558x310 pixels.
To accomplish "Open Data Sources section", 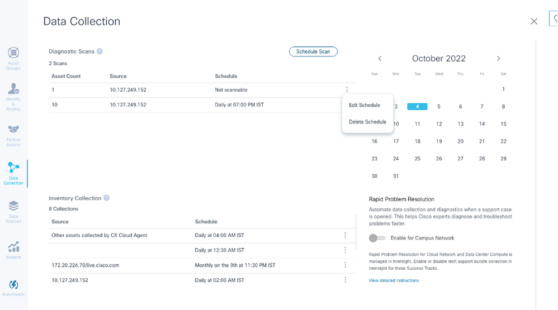I will tap(13, 212).
